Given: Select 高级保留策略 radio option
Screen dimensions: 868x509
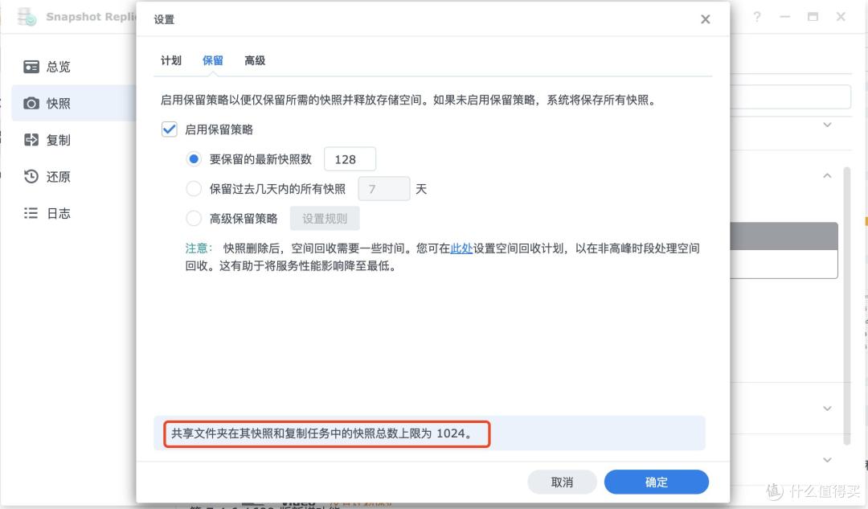Looking at the screenshot, I should coord(193,218).
